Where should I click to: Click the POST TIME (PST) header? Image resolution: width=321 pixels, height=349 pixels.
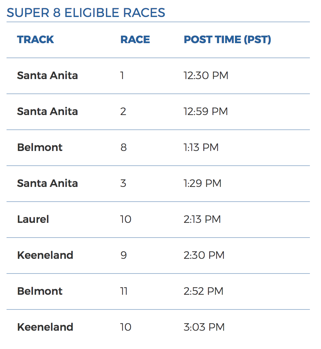pyautogui.click(x=227, y=40)
